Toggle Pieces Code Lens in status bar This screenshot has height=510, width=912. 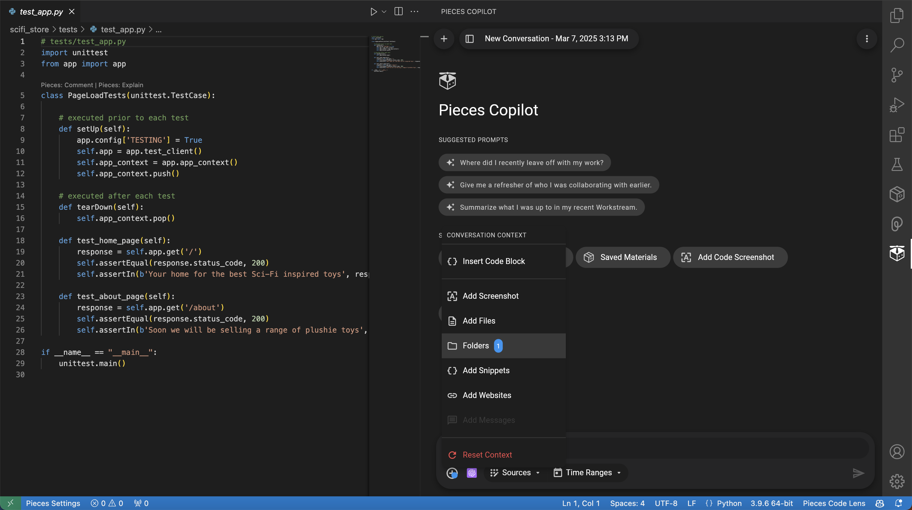(834, 503)
